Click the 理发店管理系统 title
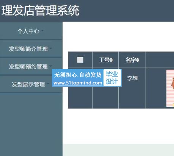 (41, 11)
